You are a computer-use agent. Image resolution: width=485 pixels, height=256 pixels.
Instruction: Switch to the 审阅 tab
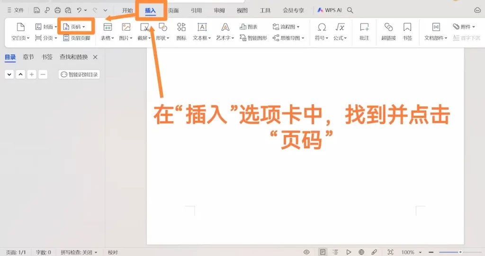click(219, 10)
